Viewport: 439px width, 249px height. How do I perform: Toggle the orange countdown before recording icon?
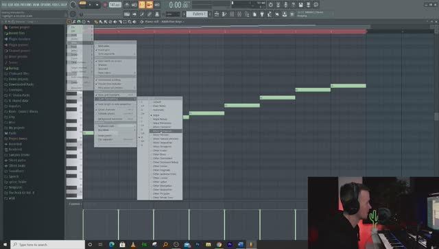click(142, 5)
